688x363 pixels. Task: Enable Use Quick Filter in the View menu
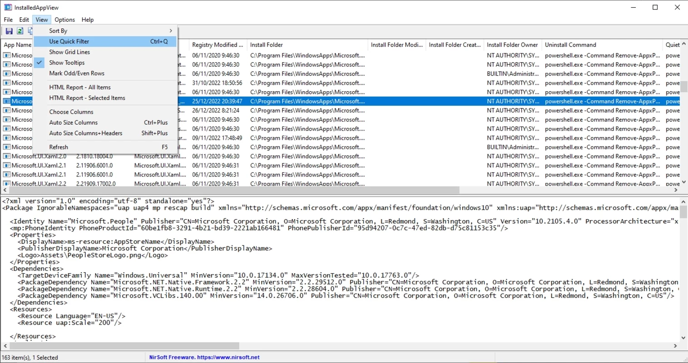[105, 41]
